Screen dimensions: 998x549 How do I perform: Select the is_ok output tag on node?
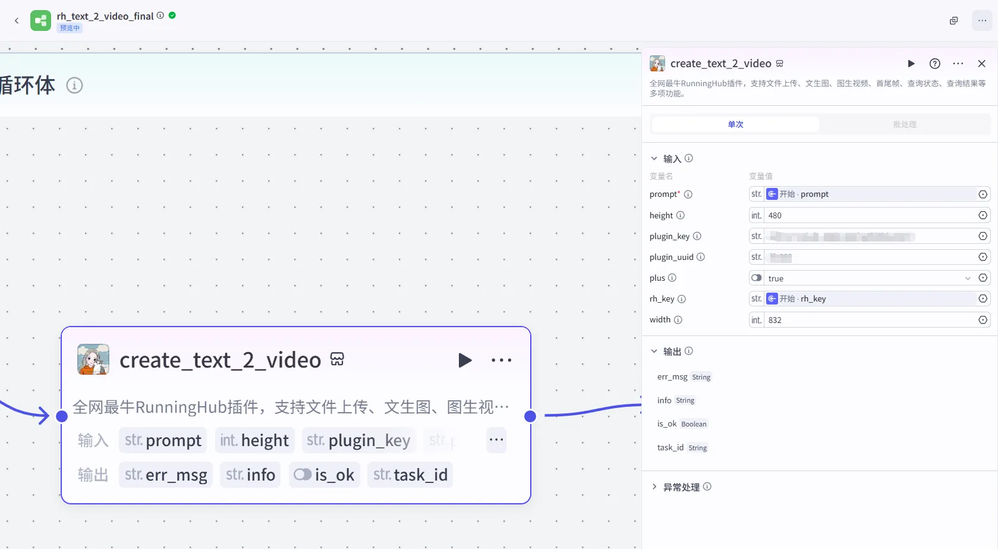(x=325, y=475)
